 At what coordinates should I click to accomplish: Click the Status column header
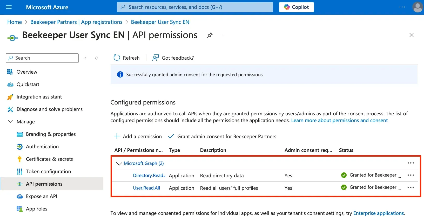[346, 150]
